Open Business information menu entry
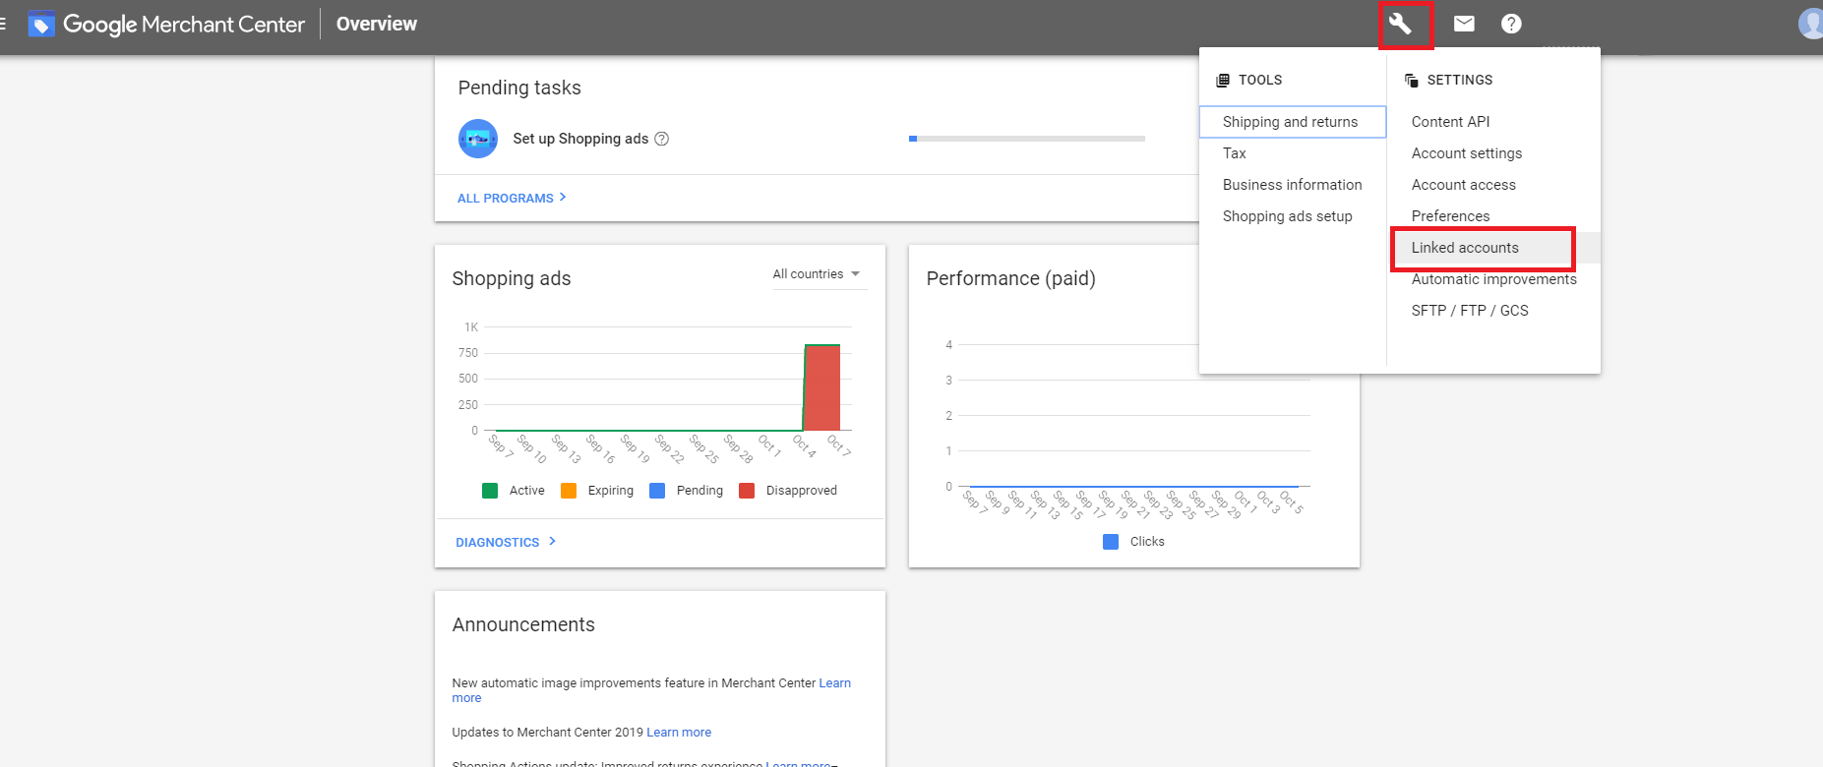This screenshot has width=1823, height=767. point(1292,185)
